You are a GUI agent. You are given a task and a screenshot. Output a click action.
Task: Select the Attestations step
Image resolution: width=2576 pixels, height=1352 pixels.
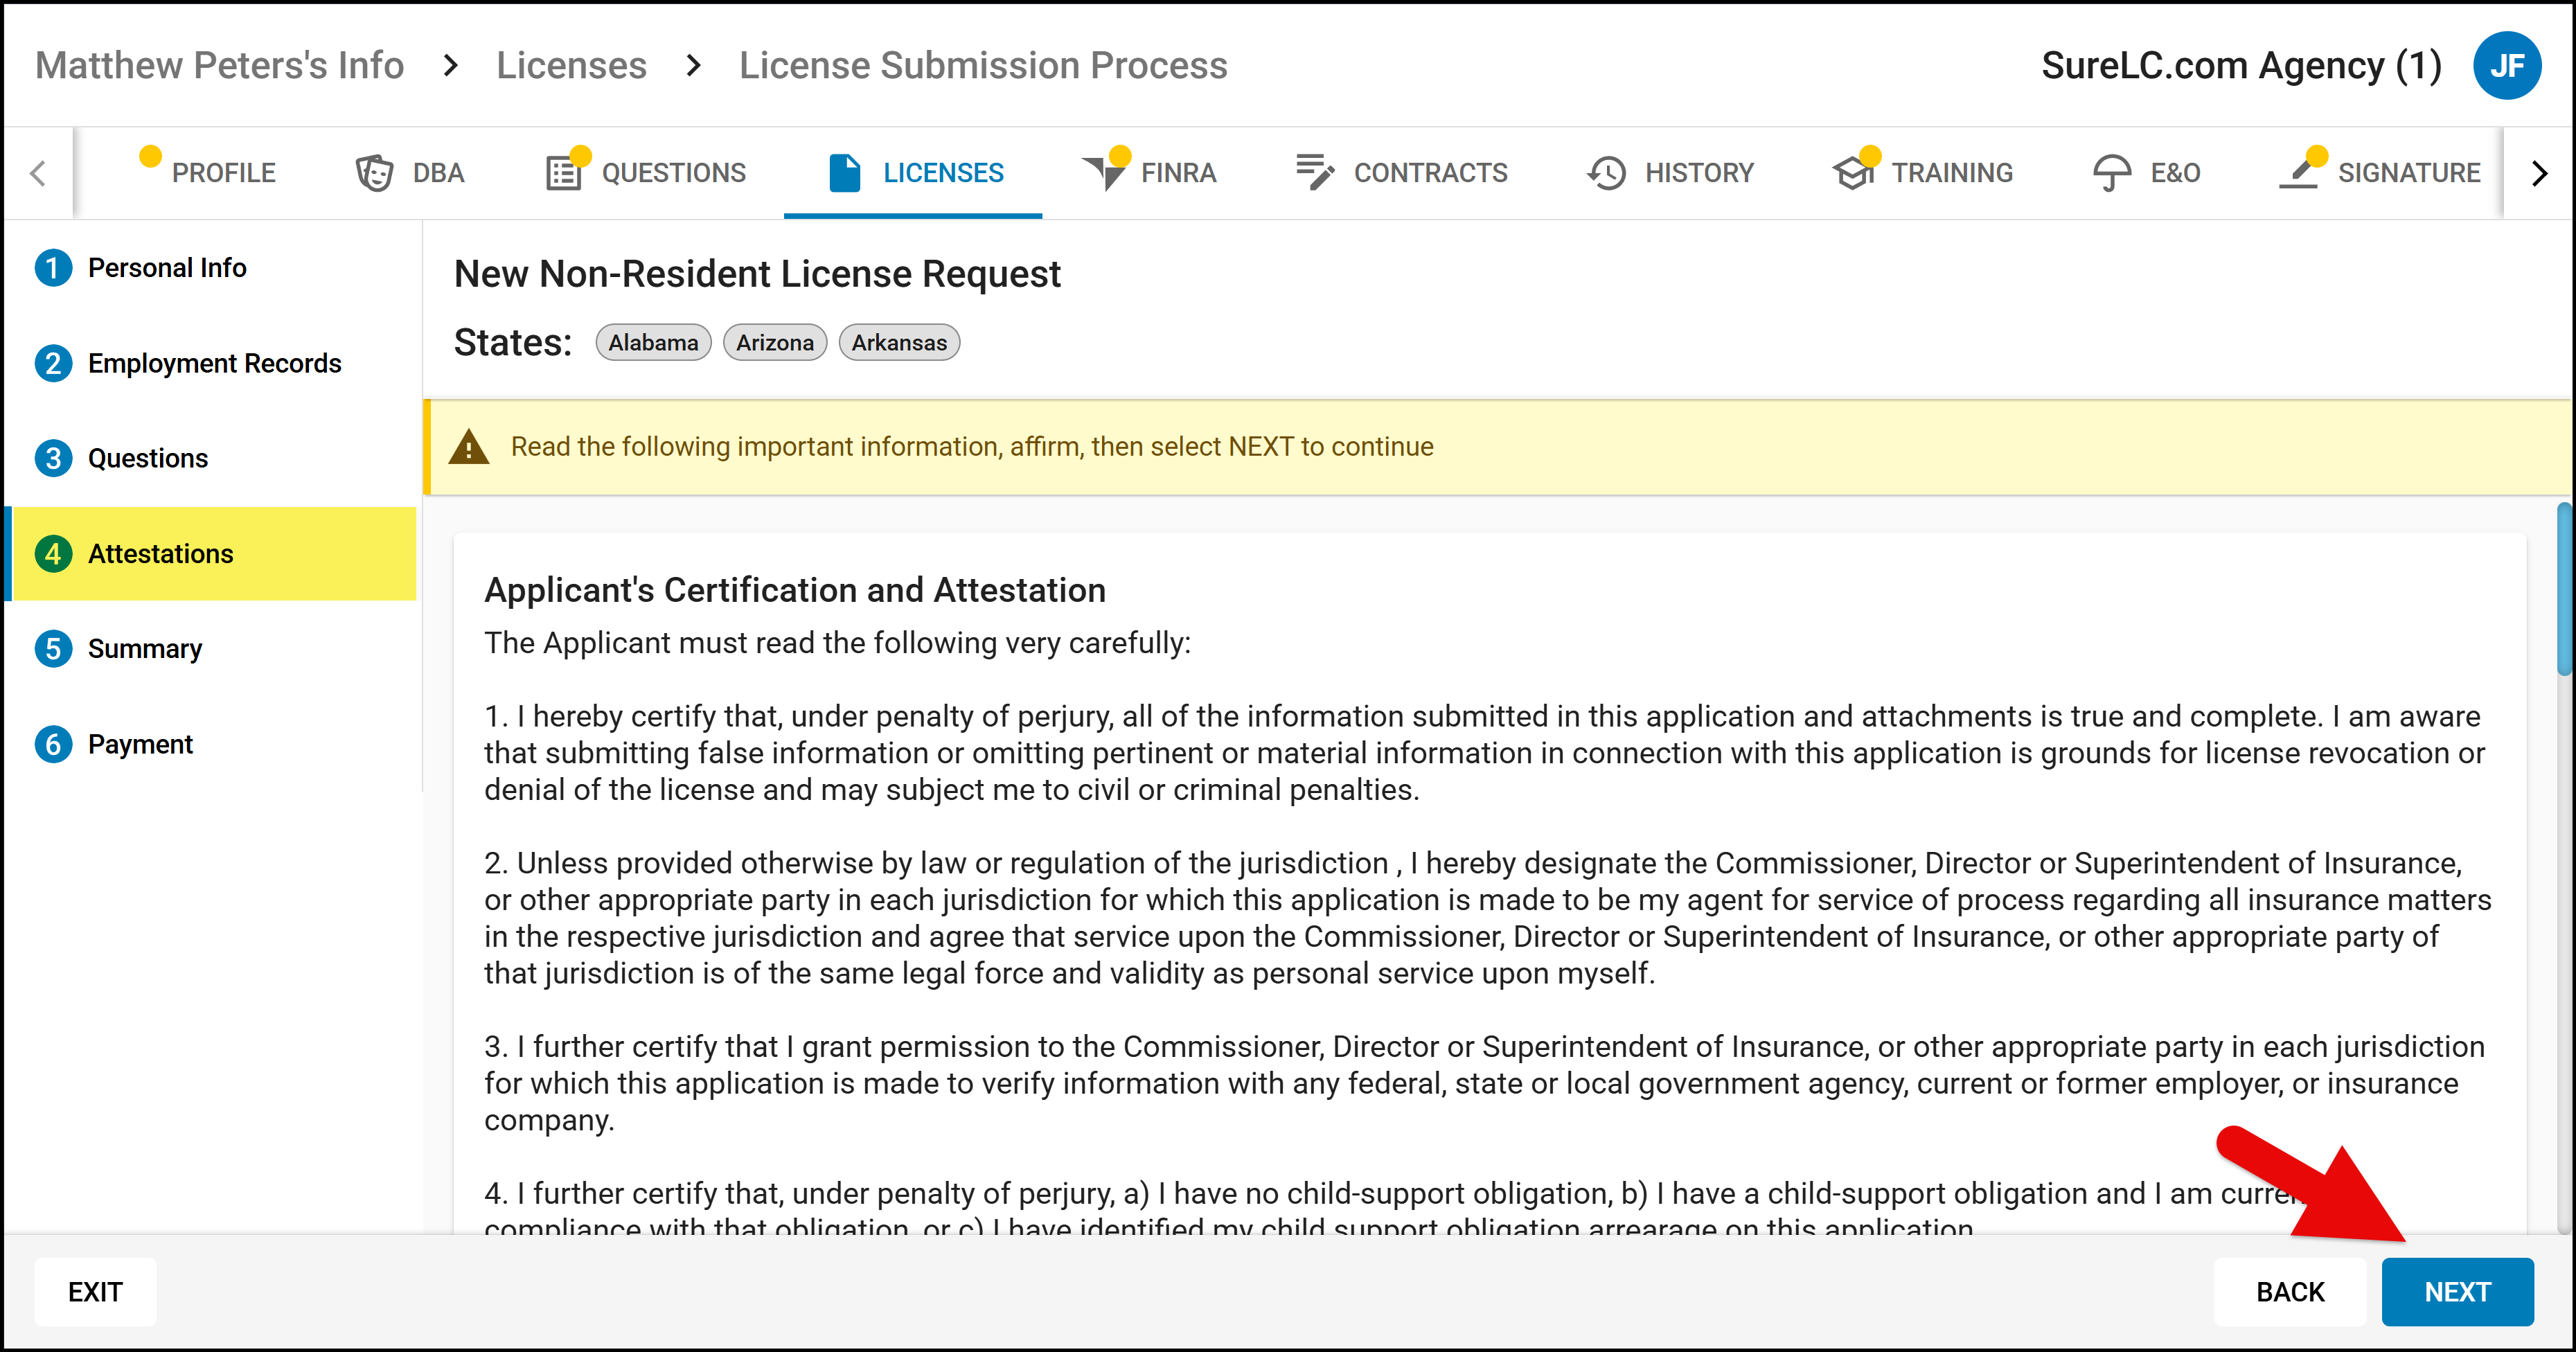[x=212, y=553]
